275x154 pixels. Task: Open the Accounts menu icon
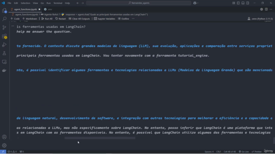point(4,137)
